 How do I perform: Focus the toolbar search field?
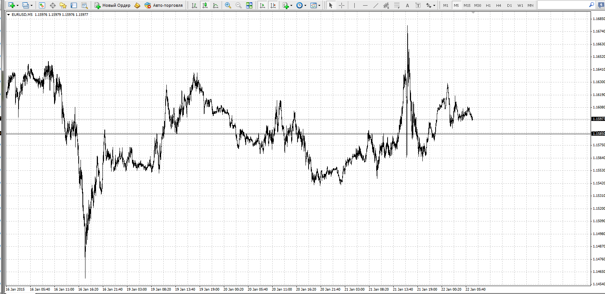(563, 5)
